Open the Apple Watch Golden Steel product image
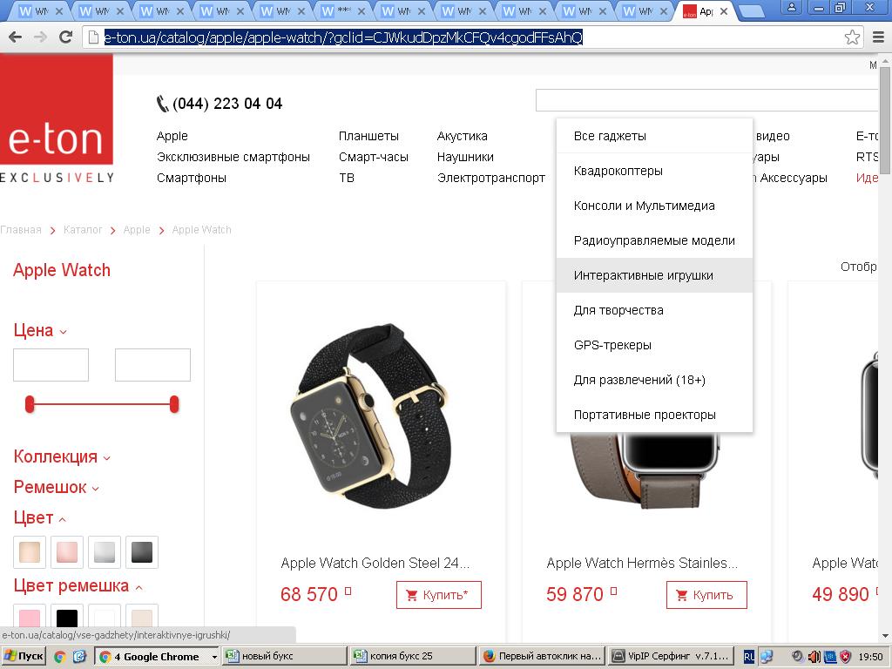The image size is (892, 669). (x=369, y=416)
